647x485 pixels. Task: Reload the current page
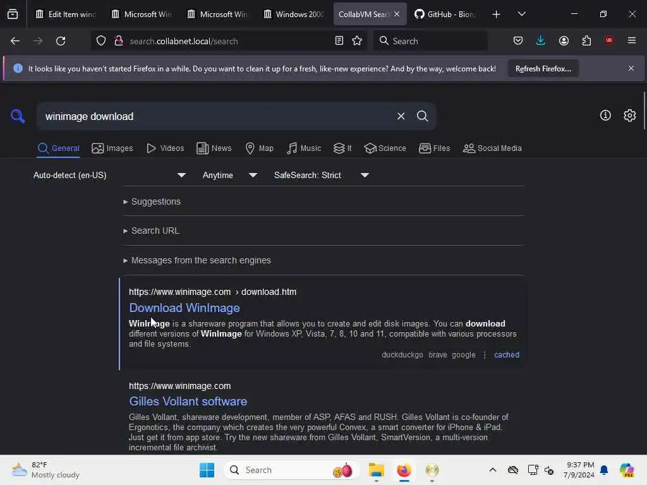point(61,41)
